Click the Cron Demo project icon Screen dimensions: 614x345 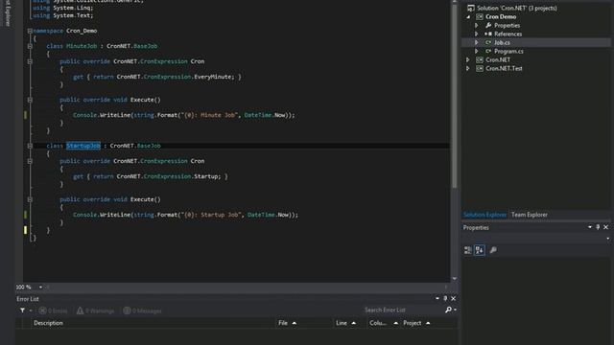pyautogui.click(x=480, y=17)
